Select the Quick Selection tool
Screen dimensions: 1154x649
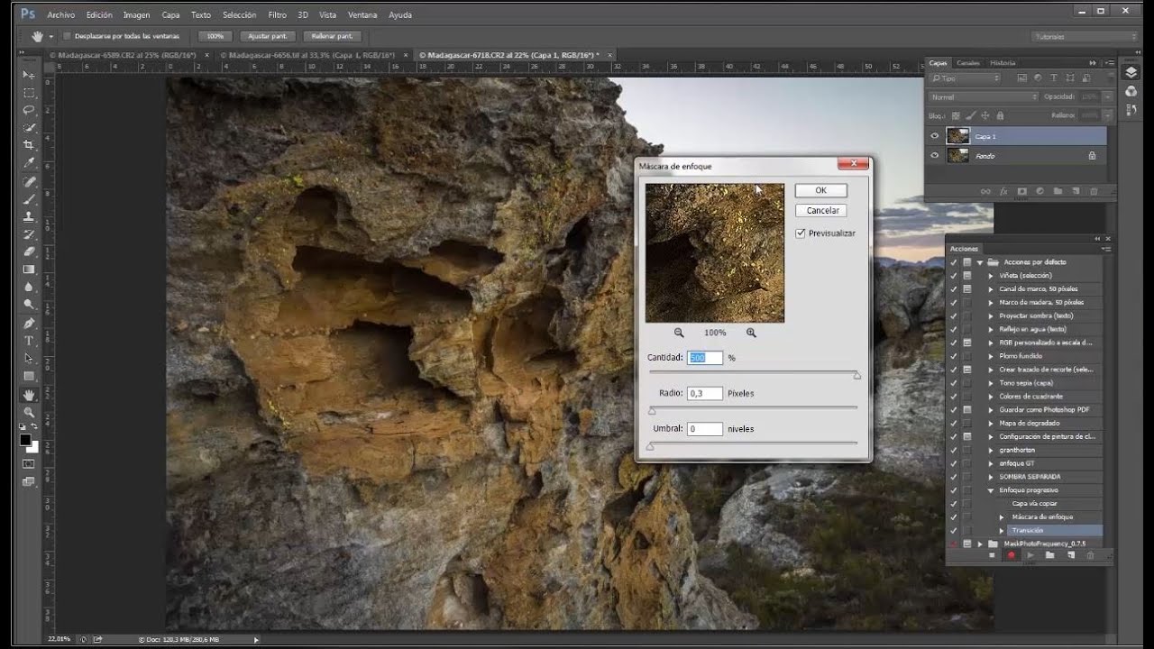29,128
